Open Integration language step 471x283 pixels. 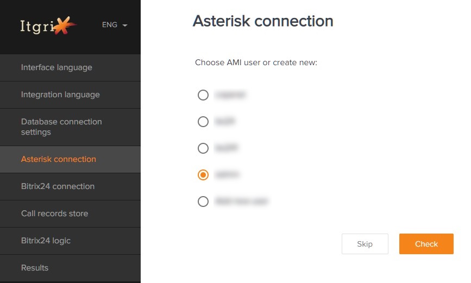70,95
